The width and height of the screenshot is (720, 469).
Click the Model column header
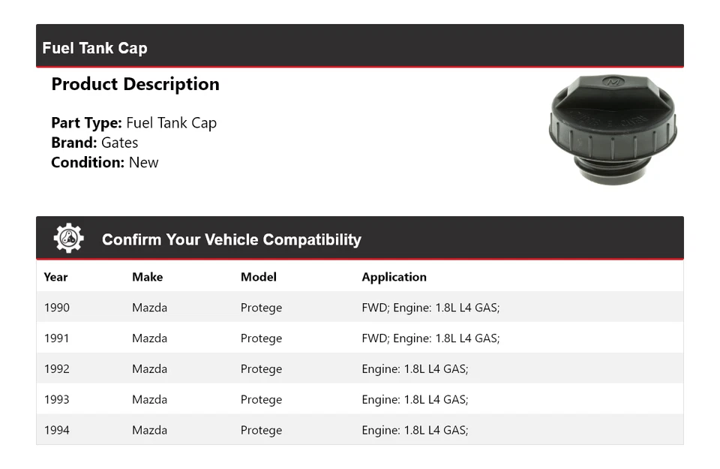[258, 277]
